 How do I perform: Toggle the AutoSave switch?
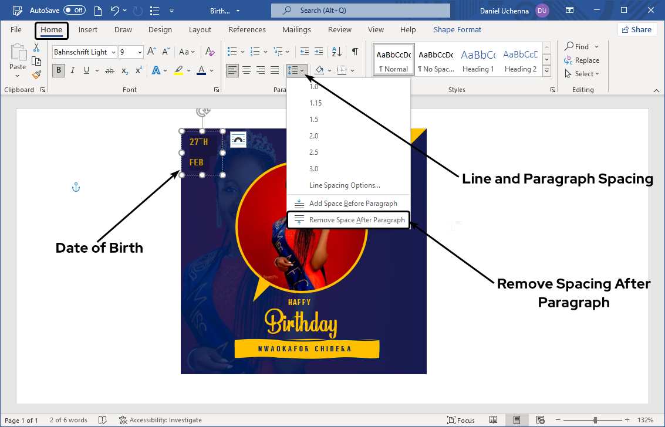74,10
